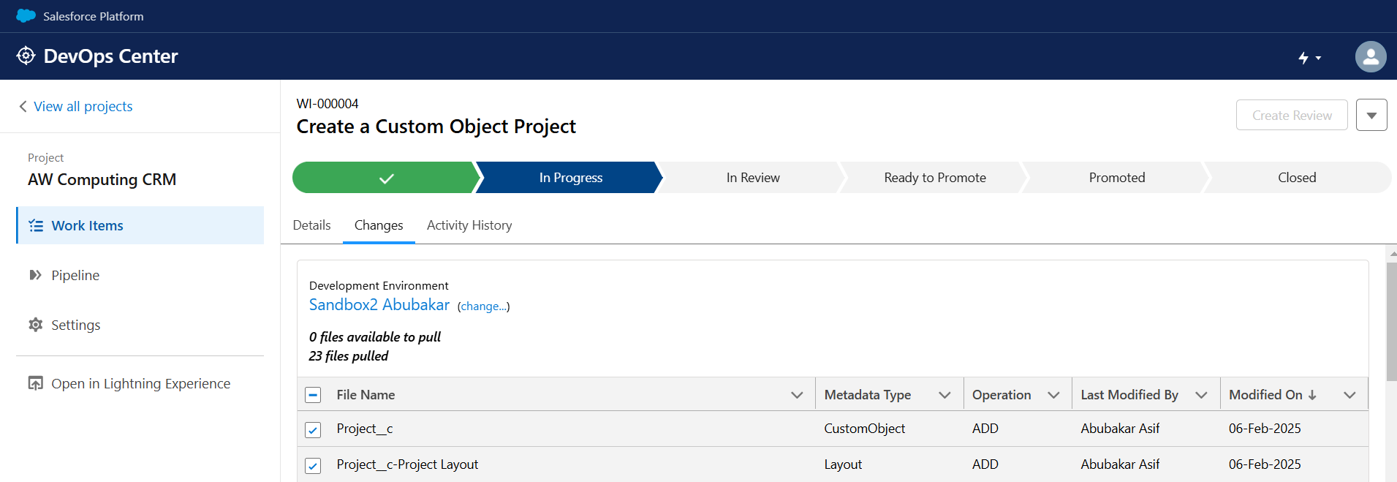
Task: Click the change... environment link
Action: (484, 306)
